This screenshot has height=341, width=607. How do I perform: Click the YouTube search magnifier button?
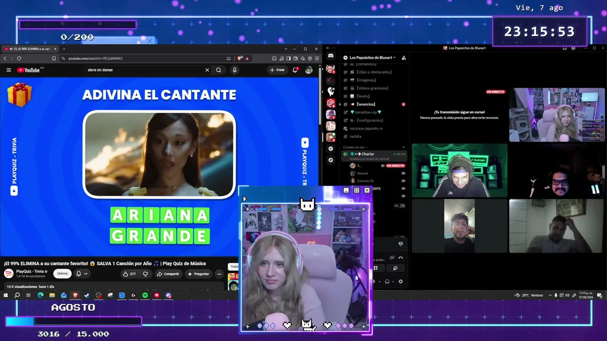(219, 70)
